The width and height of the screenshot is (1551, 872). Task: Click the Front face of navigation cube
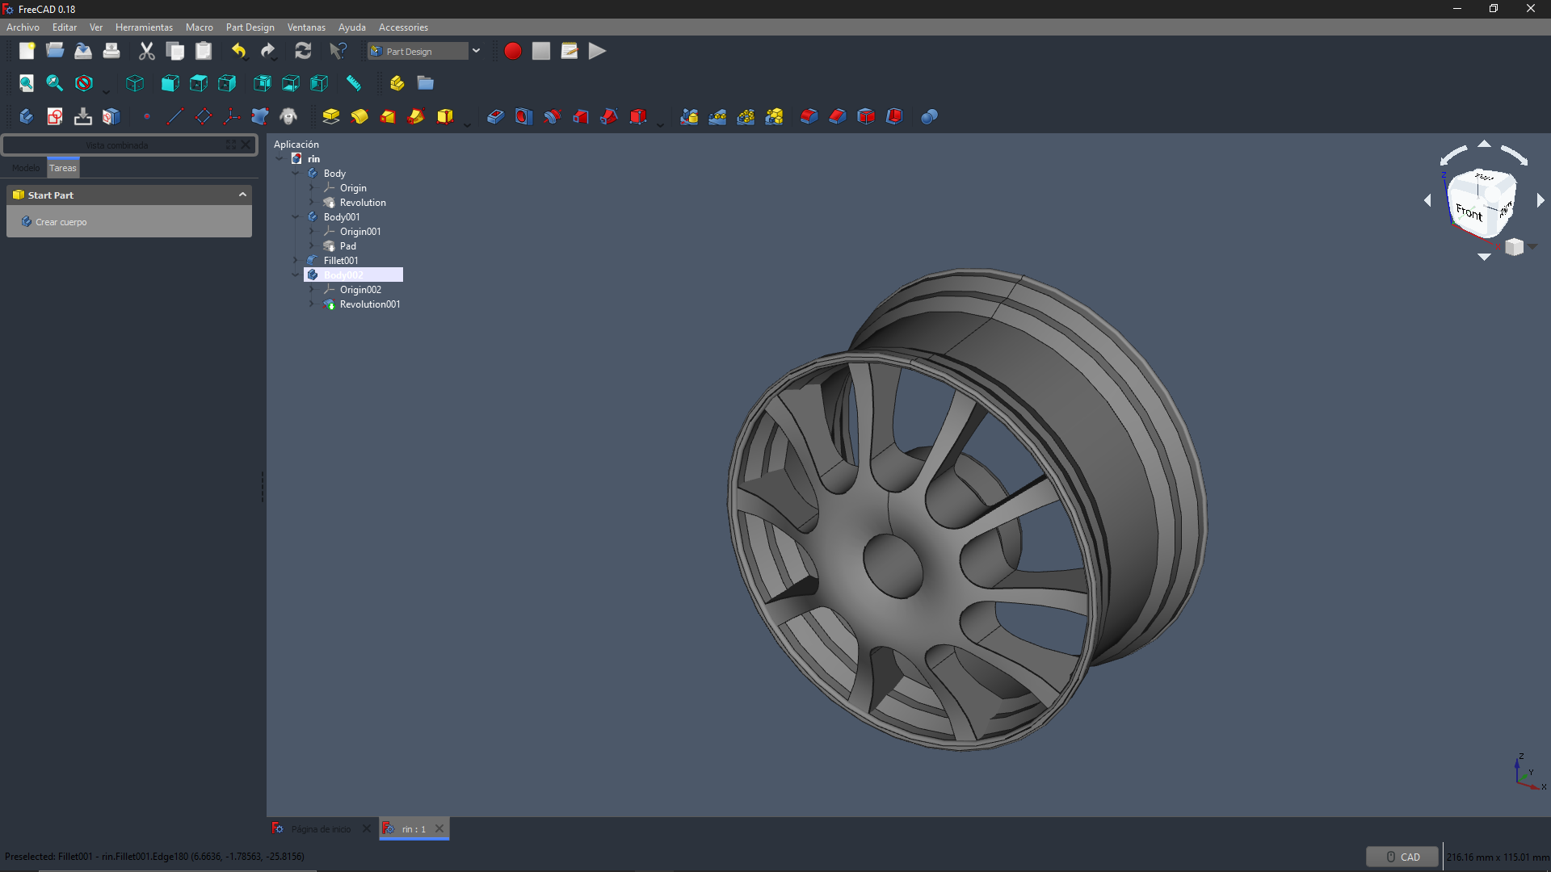click(x=1469, y=212)
